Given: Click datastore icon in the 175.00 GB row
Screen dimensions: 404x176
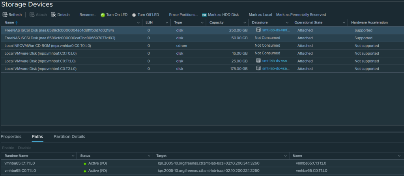Looking at the screenshot, I should [x=258, y=68].
